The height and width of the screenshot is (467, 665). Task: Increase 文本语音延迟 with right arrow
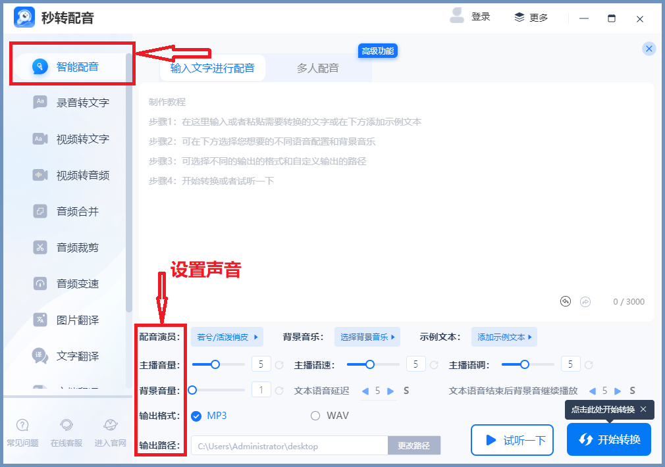[390, 391]
